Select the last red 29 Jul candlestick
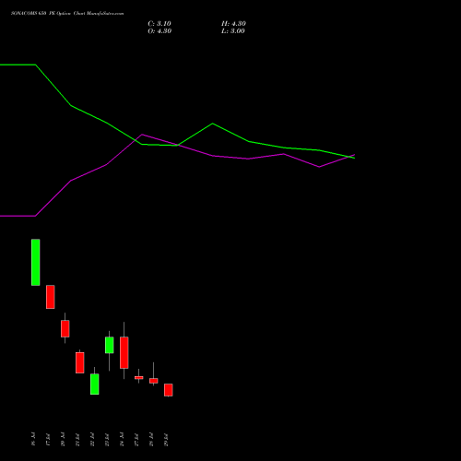 point(169,390)
